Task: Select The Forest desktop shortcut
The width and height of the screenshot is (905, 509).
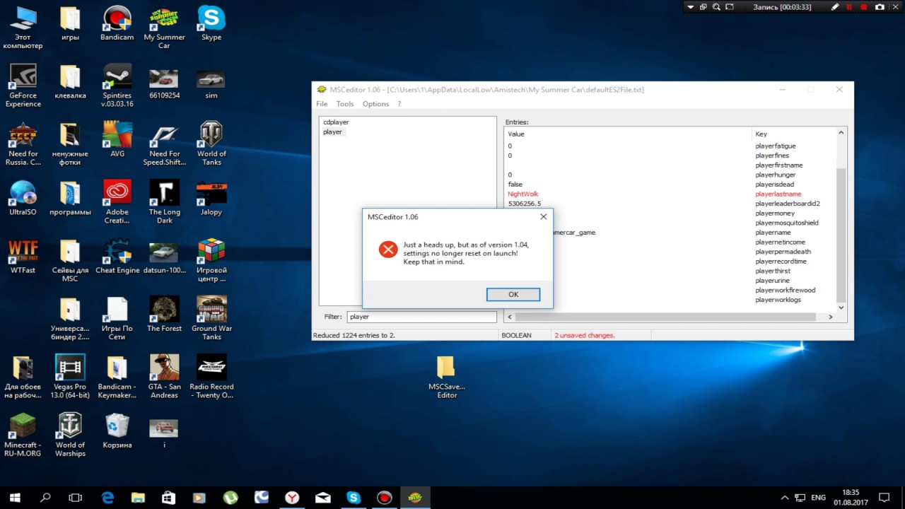Action: coord(164,315)
